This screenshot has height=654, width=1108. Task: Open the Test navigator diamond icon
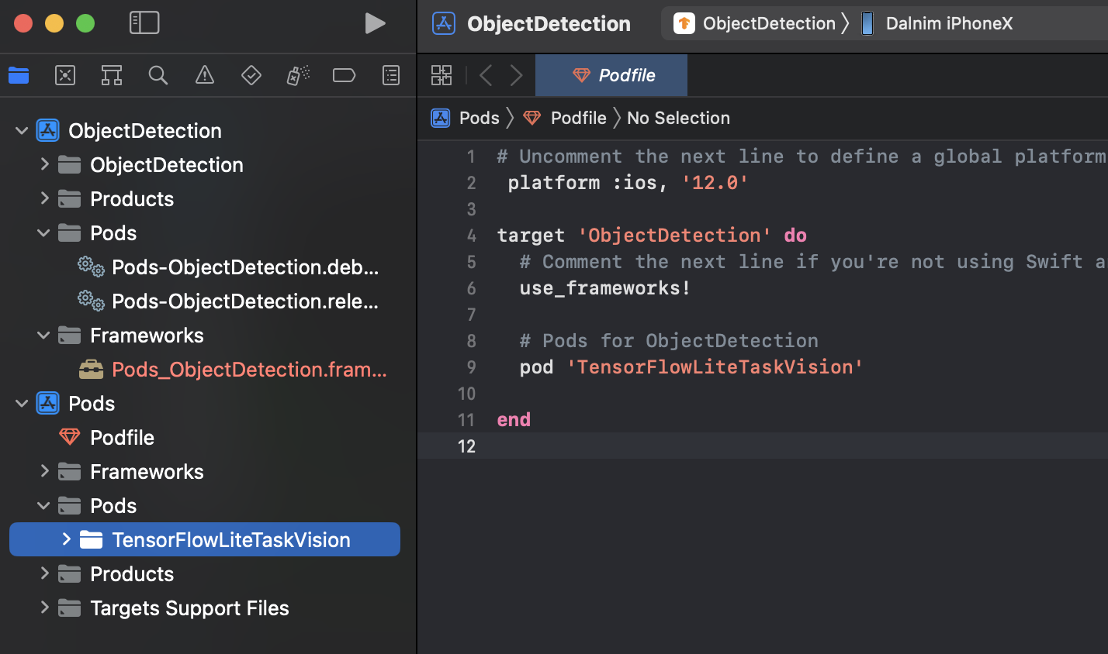[x=251, y=75]
